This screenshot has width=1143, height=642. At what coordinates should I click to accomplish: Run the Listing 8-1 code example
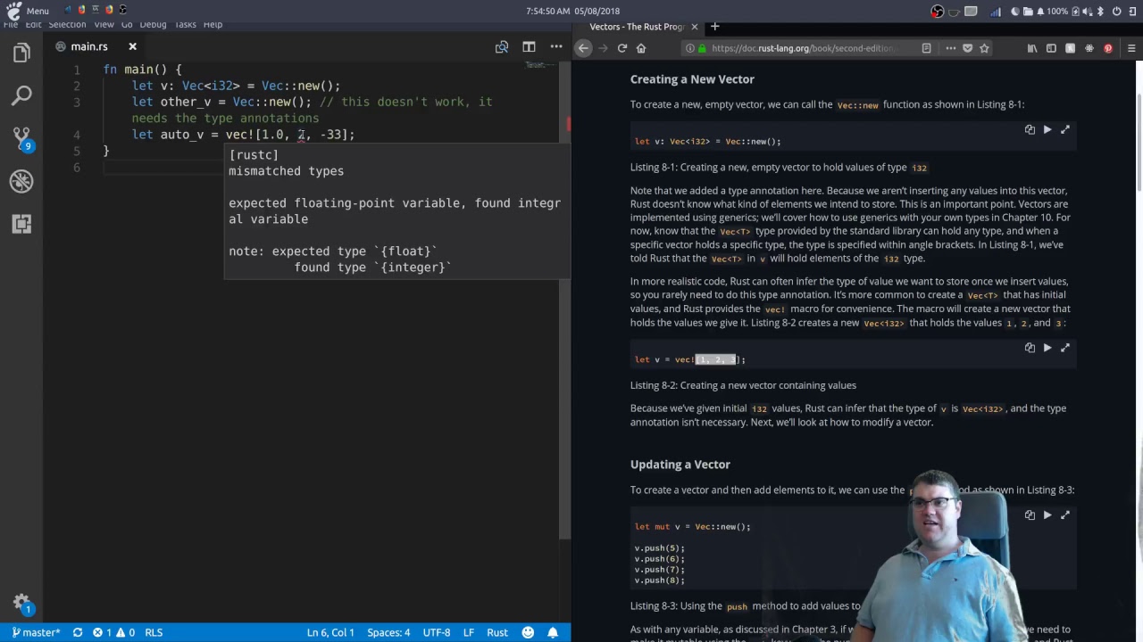1047,130
